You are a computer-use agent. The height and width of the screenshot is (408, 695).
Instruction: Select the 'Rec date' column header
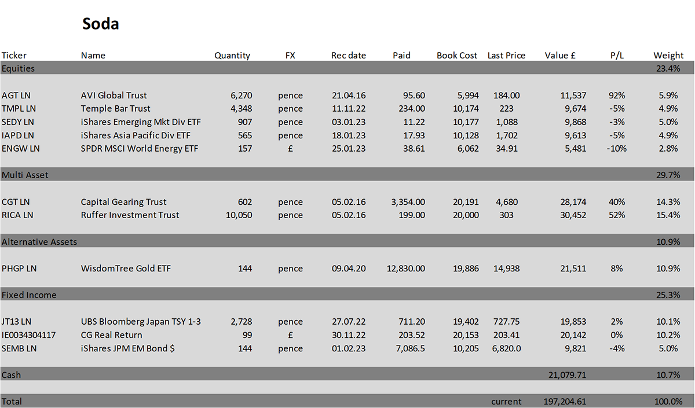click(349, 56)
